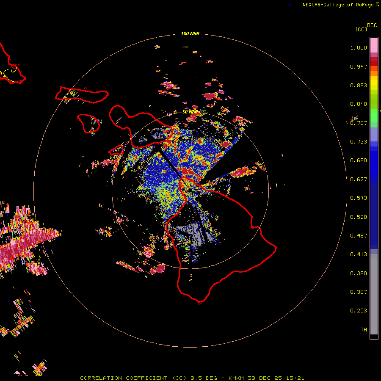Select the 0.573 scale value

(359, 198)
